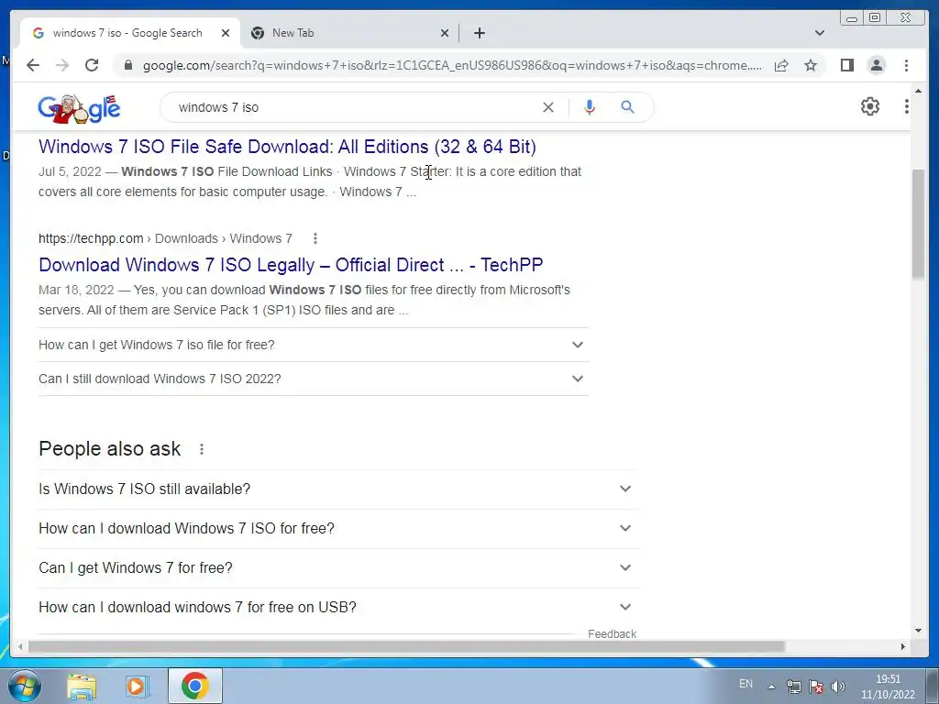Image resolution: width=939 pixels, height=704 pixels.
Task: Expand Can I still download Windows 7 ISO 2022
Action: 314,379
